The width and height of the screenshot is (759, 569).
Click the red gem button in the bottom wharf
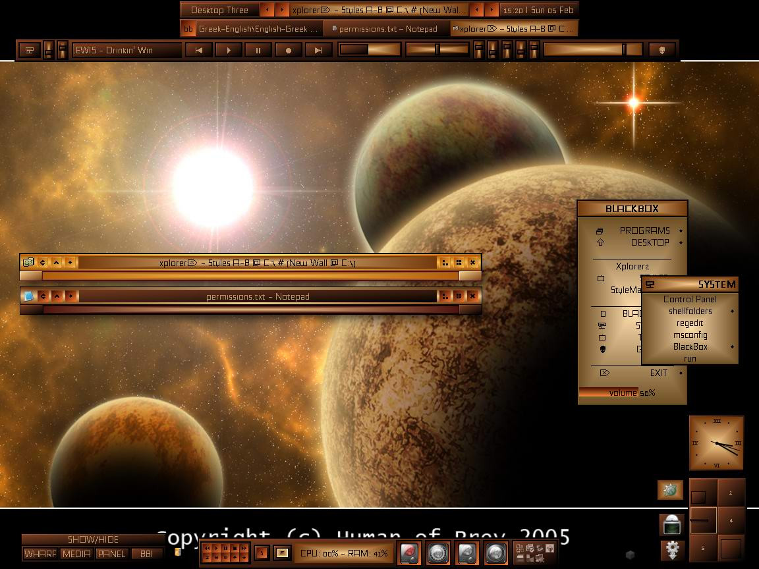click(409, 553)
